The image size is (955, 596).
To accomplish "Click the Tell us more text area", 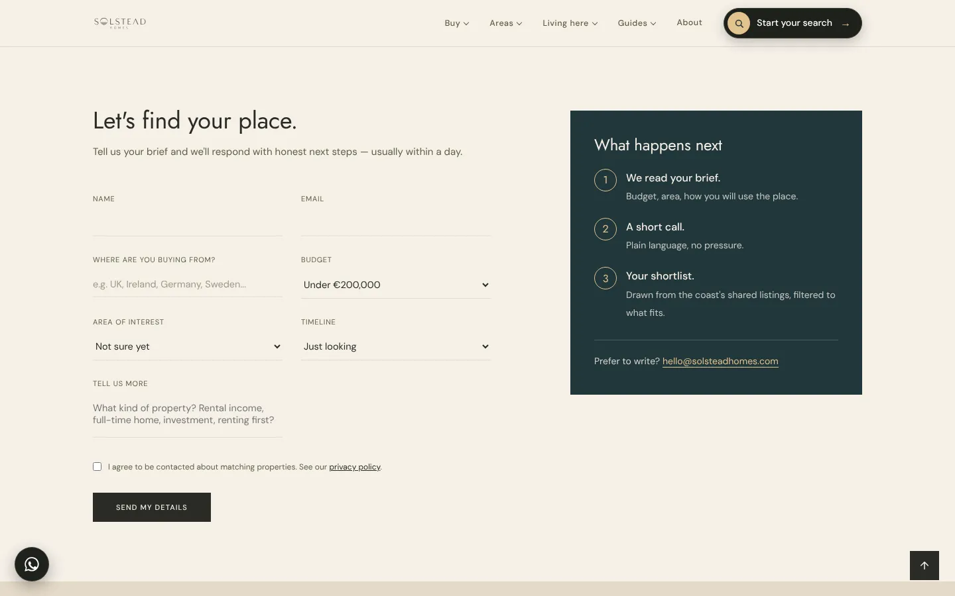I will pyautogui.click(x=188, y=417).
